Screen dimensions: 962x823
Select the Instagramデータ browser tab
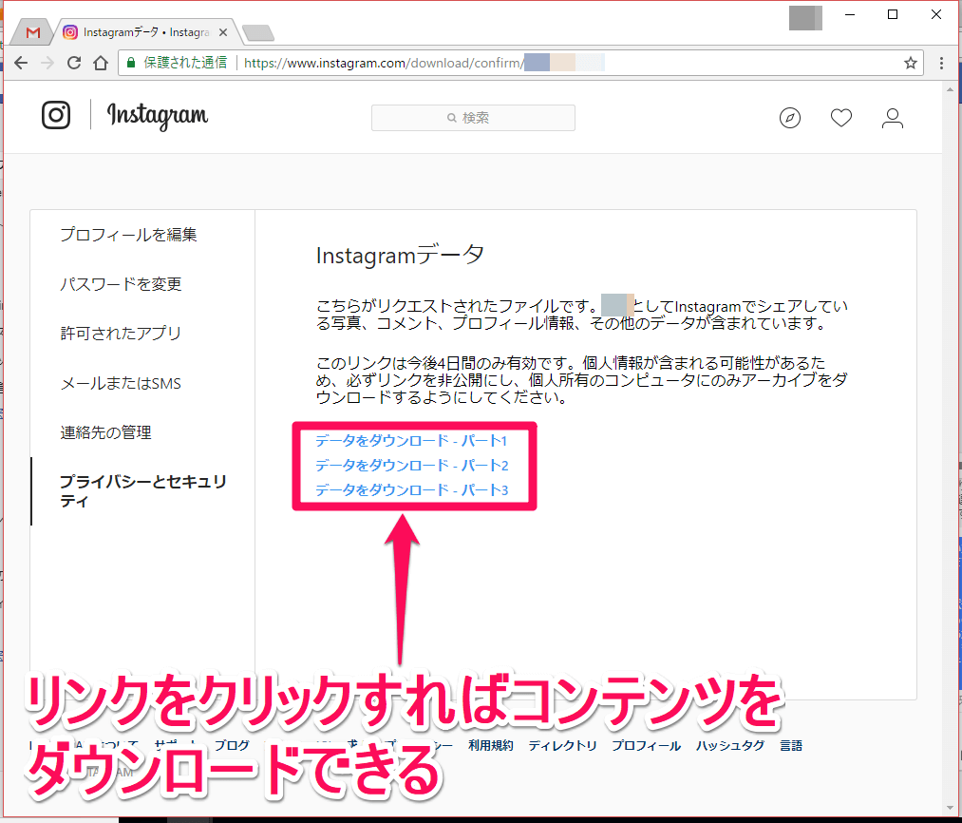coord(146,32)
